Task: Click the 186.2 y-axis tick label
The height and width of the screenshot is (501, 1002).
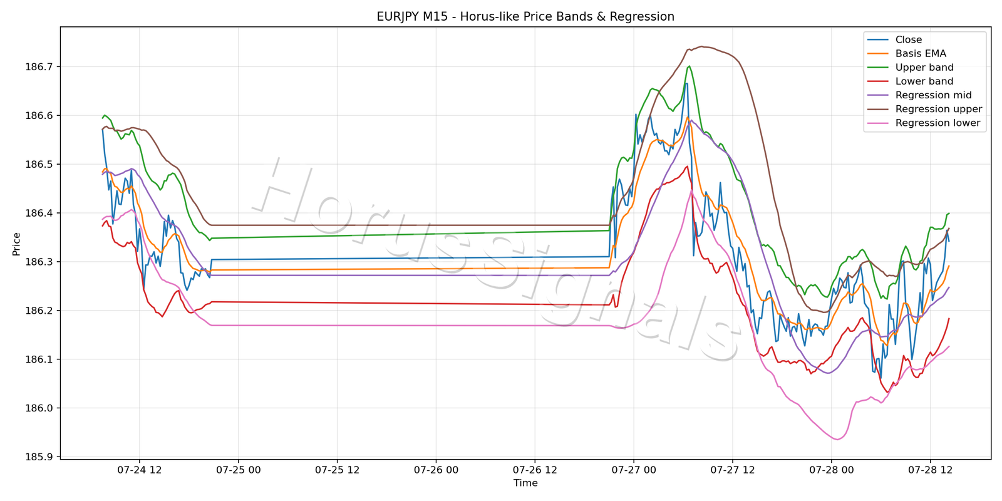Action: [x=39, y=311]
